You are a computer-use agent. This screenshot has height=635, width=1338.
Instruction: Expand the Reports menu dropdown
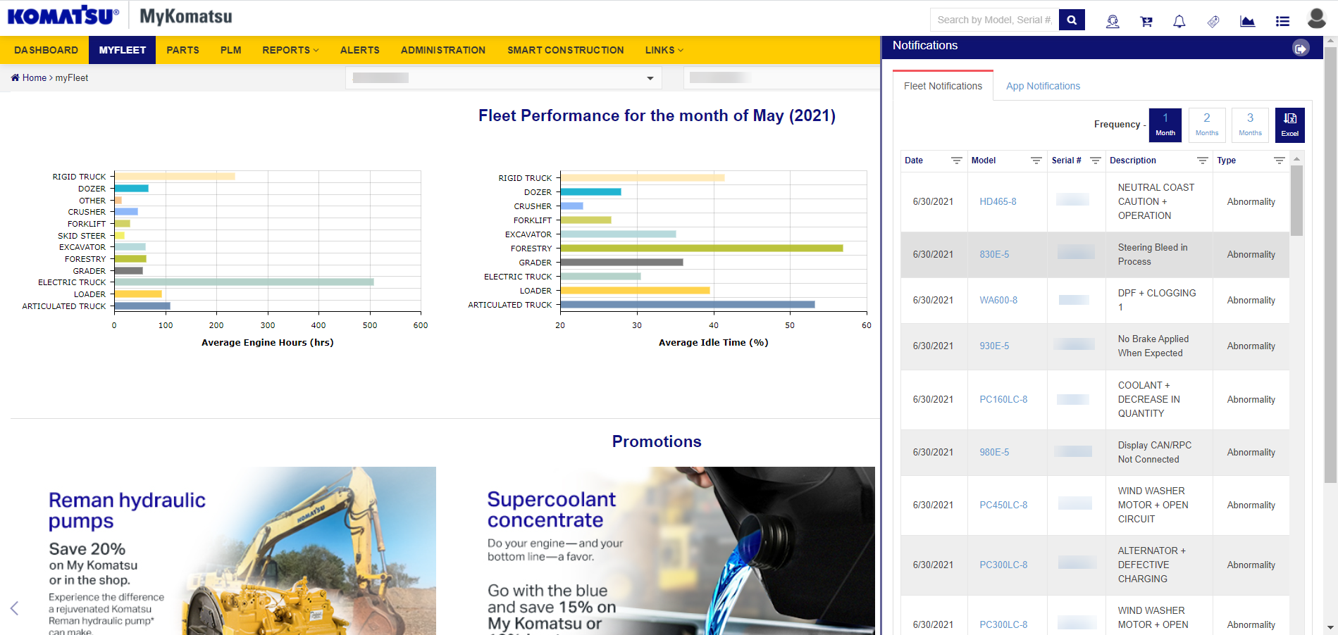290,50
